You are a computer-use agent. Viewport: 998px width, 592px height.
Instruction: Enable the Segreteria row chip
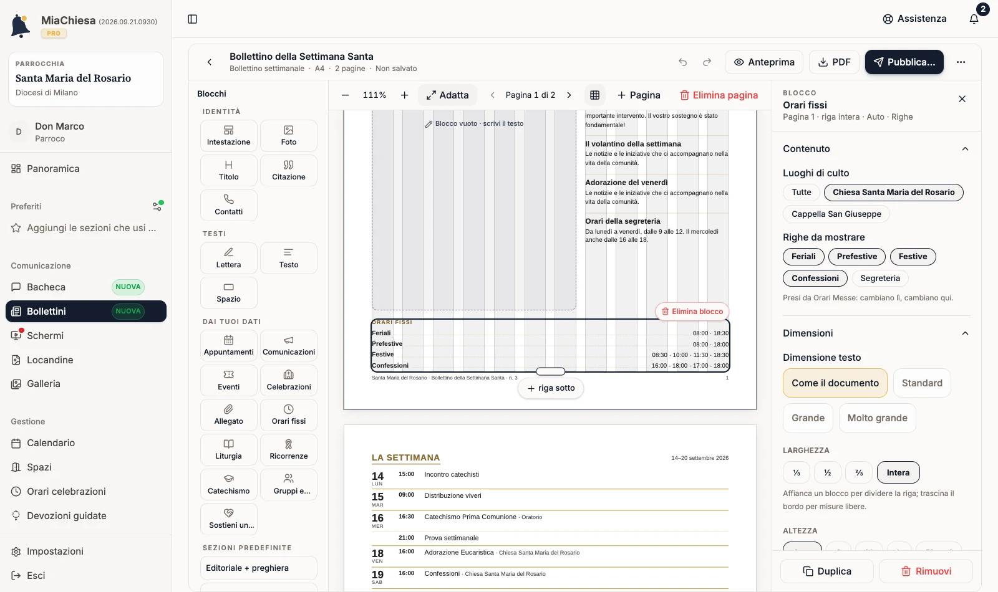[x=880, y=279]
